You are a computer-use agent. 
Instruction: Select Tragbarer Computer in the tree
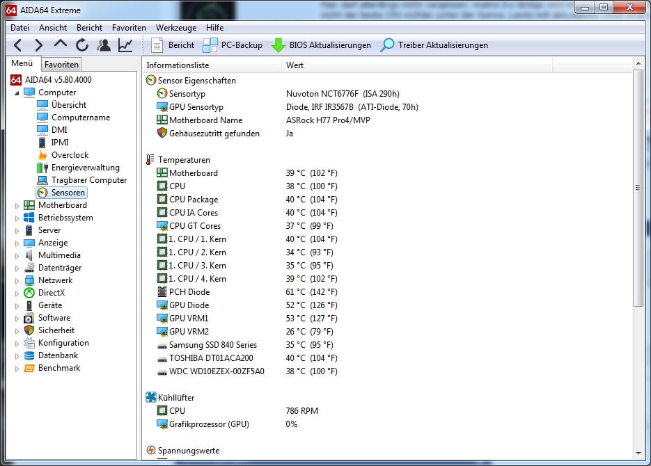[89, 180]
